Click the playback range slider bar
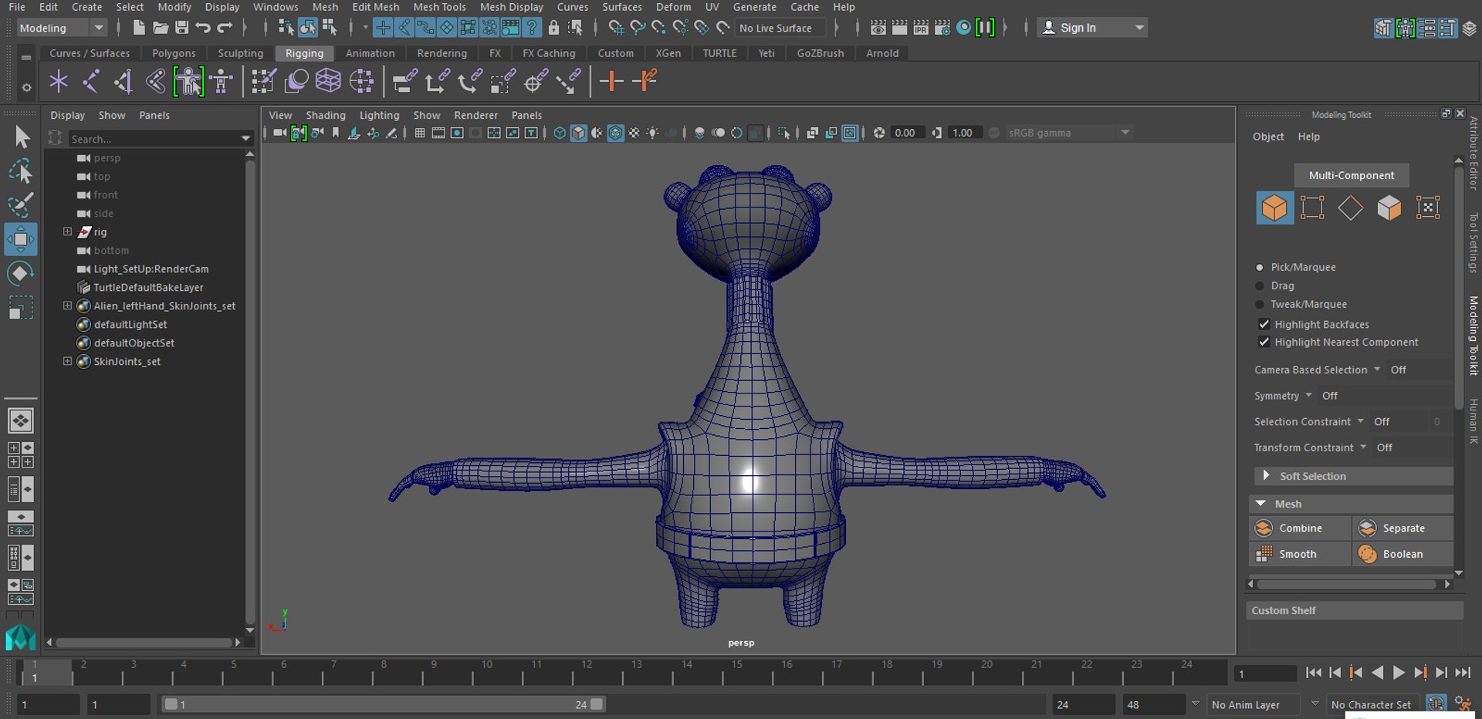Screen dimensions: 1482x719 point(382,704)
